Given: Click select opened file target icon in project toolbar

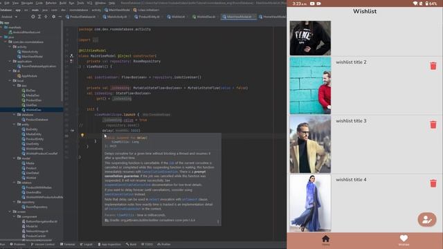Looking at the screenshot, I should point(33,17).
